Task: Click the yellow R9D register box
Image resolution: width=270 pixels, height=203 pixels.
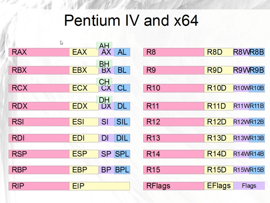Action: [x=219, y=70]
